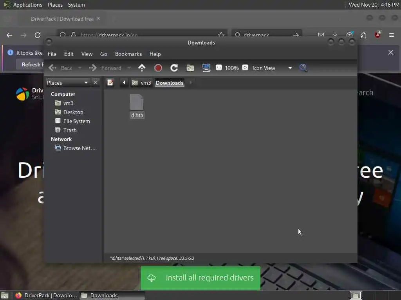Click the Back arrow in Downloads toolbar
This screenshot has width=401, height=300.
52,68
